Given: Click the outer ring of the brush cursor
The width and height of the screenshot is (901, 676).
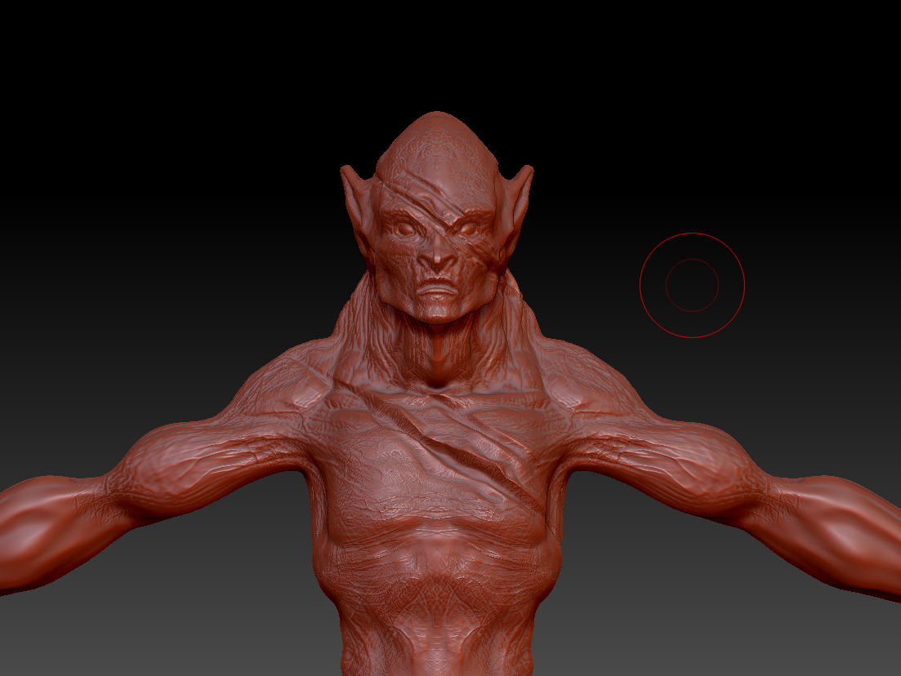Looking at the screenshot, I should tap(692, 233).
